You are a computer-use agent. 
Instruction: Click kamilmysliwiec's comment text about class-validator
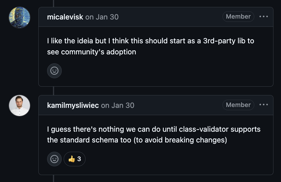pyautogui.click(x=154, y=135)
